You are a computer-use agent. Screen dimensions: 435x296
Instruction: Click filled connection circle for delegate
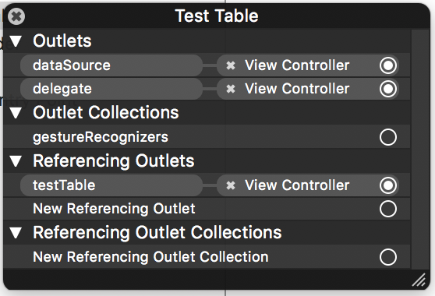(388, 89)
